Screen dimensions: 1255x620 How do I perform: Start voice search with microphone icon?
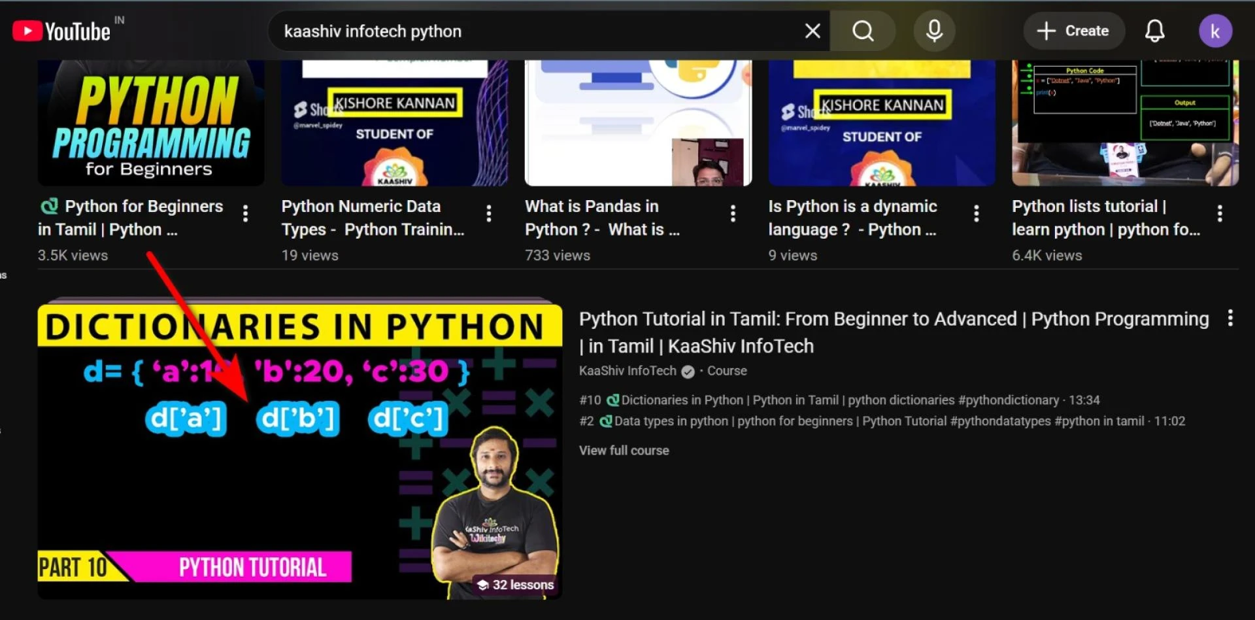click(934, 31)
